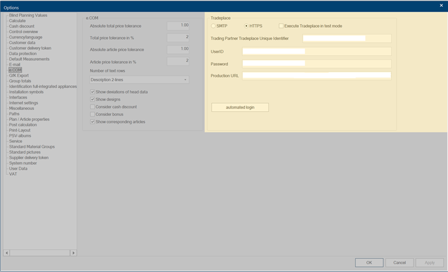The height and width of the screenshot is (272, 448).
Task: Uncheck the Show designs checkbox
Action: pos(92,99)
